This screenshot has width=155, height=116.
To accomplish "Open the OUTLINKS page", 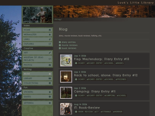I will pyautogui.click(x=37, y=44).
